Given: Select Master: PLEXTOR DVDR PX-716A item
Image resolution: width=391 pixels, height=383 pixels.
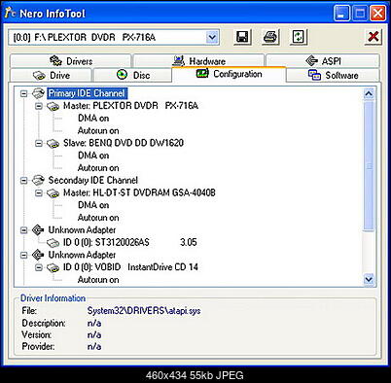Looking at the screenshot, I should click(130, 106).
